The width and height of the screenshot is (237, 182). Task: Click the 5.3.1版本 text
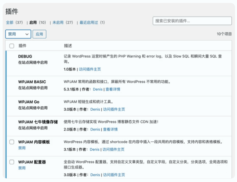click(71, 89)
